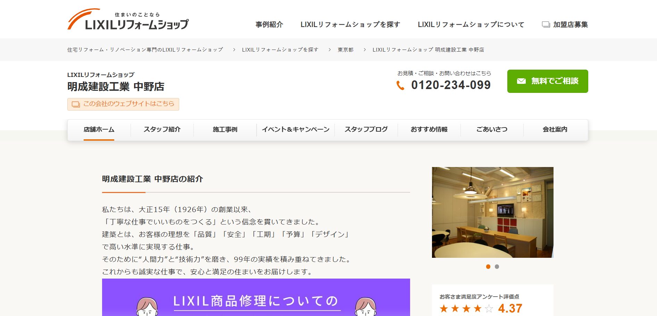This screenshot has height=316, width=657.
Task: Click the window icon beside 加盟店募集
Action: pyautogui.click(x=546, y=25)
